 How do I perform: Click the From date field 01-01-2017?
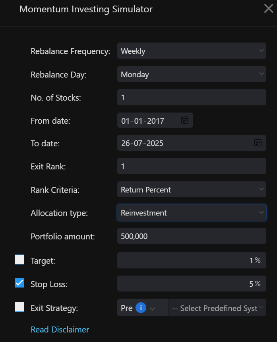(155, 120)
